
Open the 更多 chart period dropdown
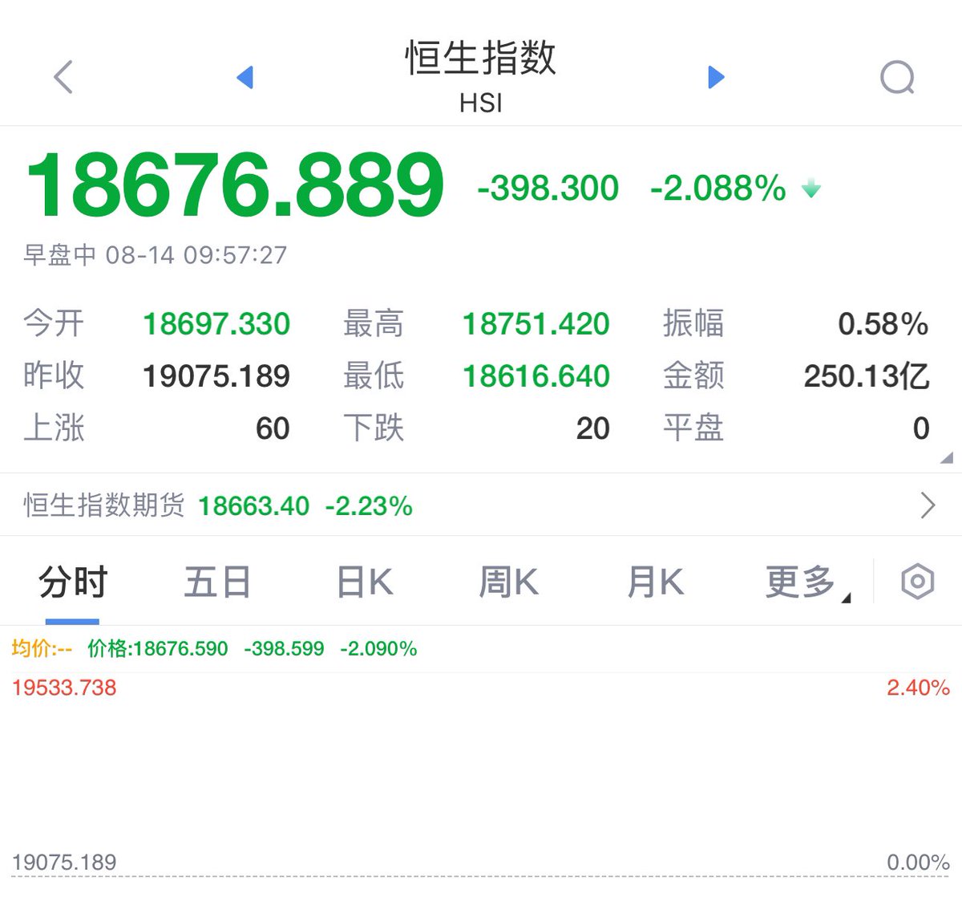(807, 582)
